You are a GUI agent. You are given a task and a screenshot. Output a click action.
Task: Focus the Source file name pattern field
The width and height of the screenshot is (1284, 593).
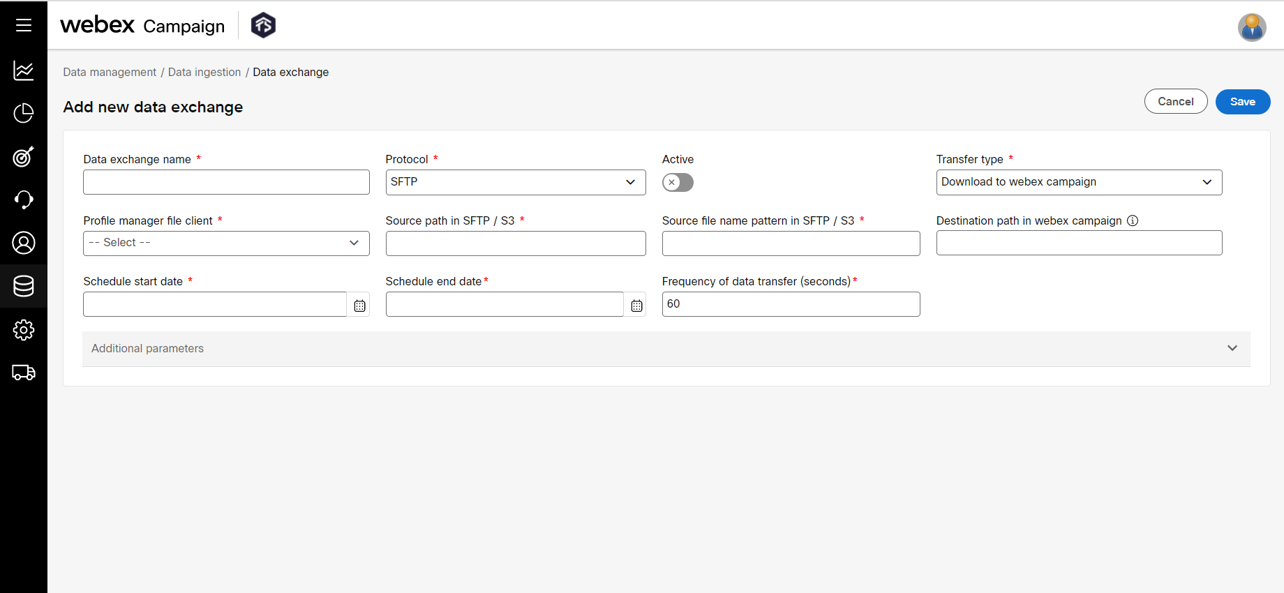tap(791, 243)
